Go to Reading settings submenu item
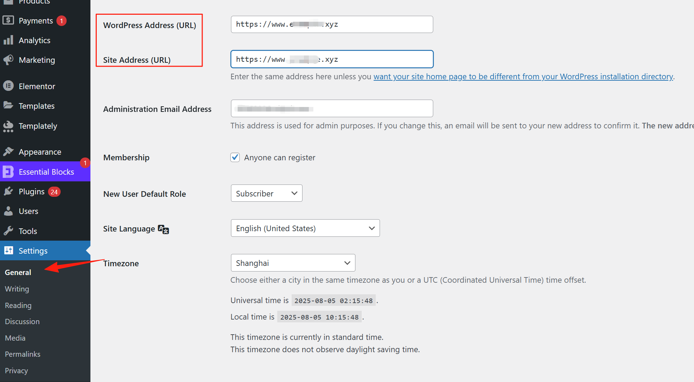Screen dimensions: 694x382 pos(18,305)
